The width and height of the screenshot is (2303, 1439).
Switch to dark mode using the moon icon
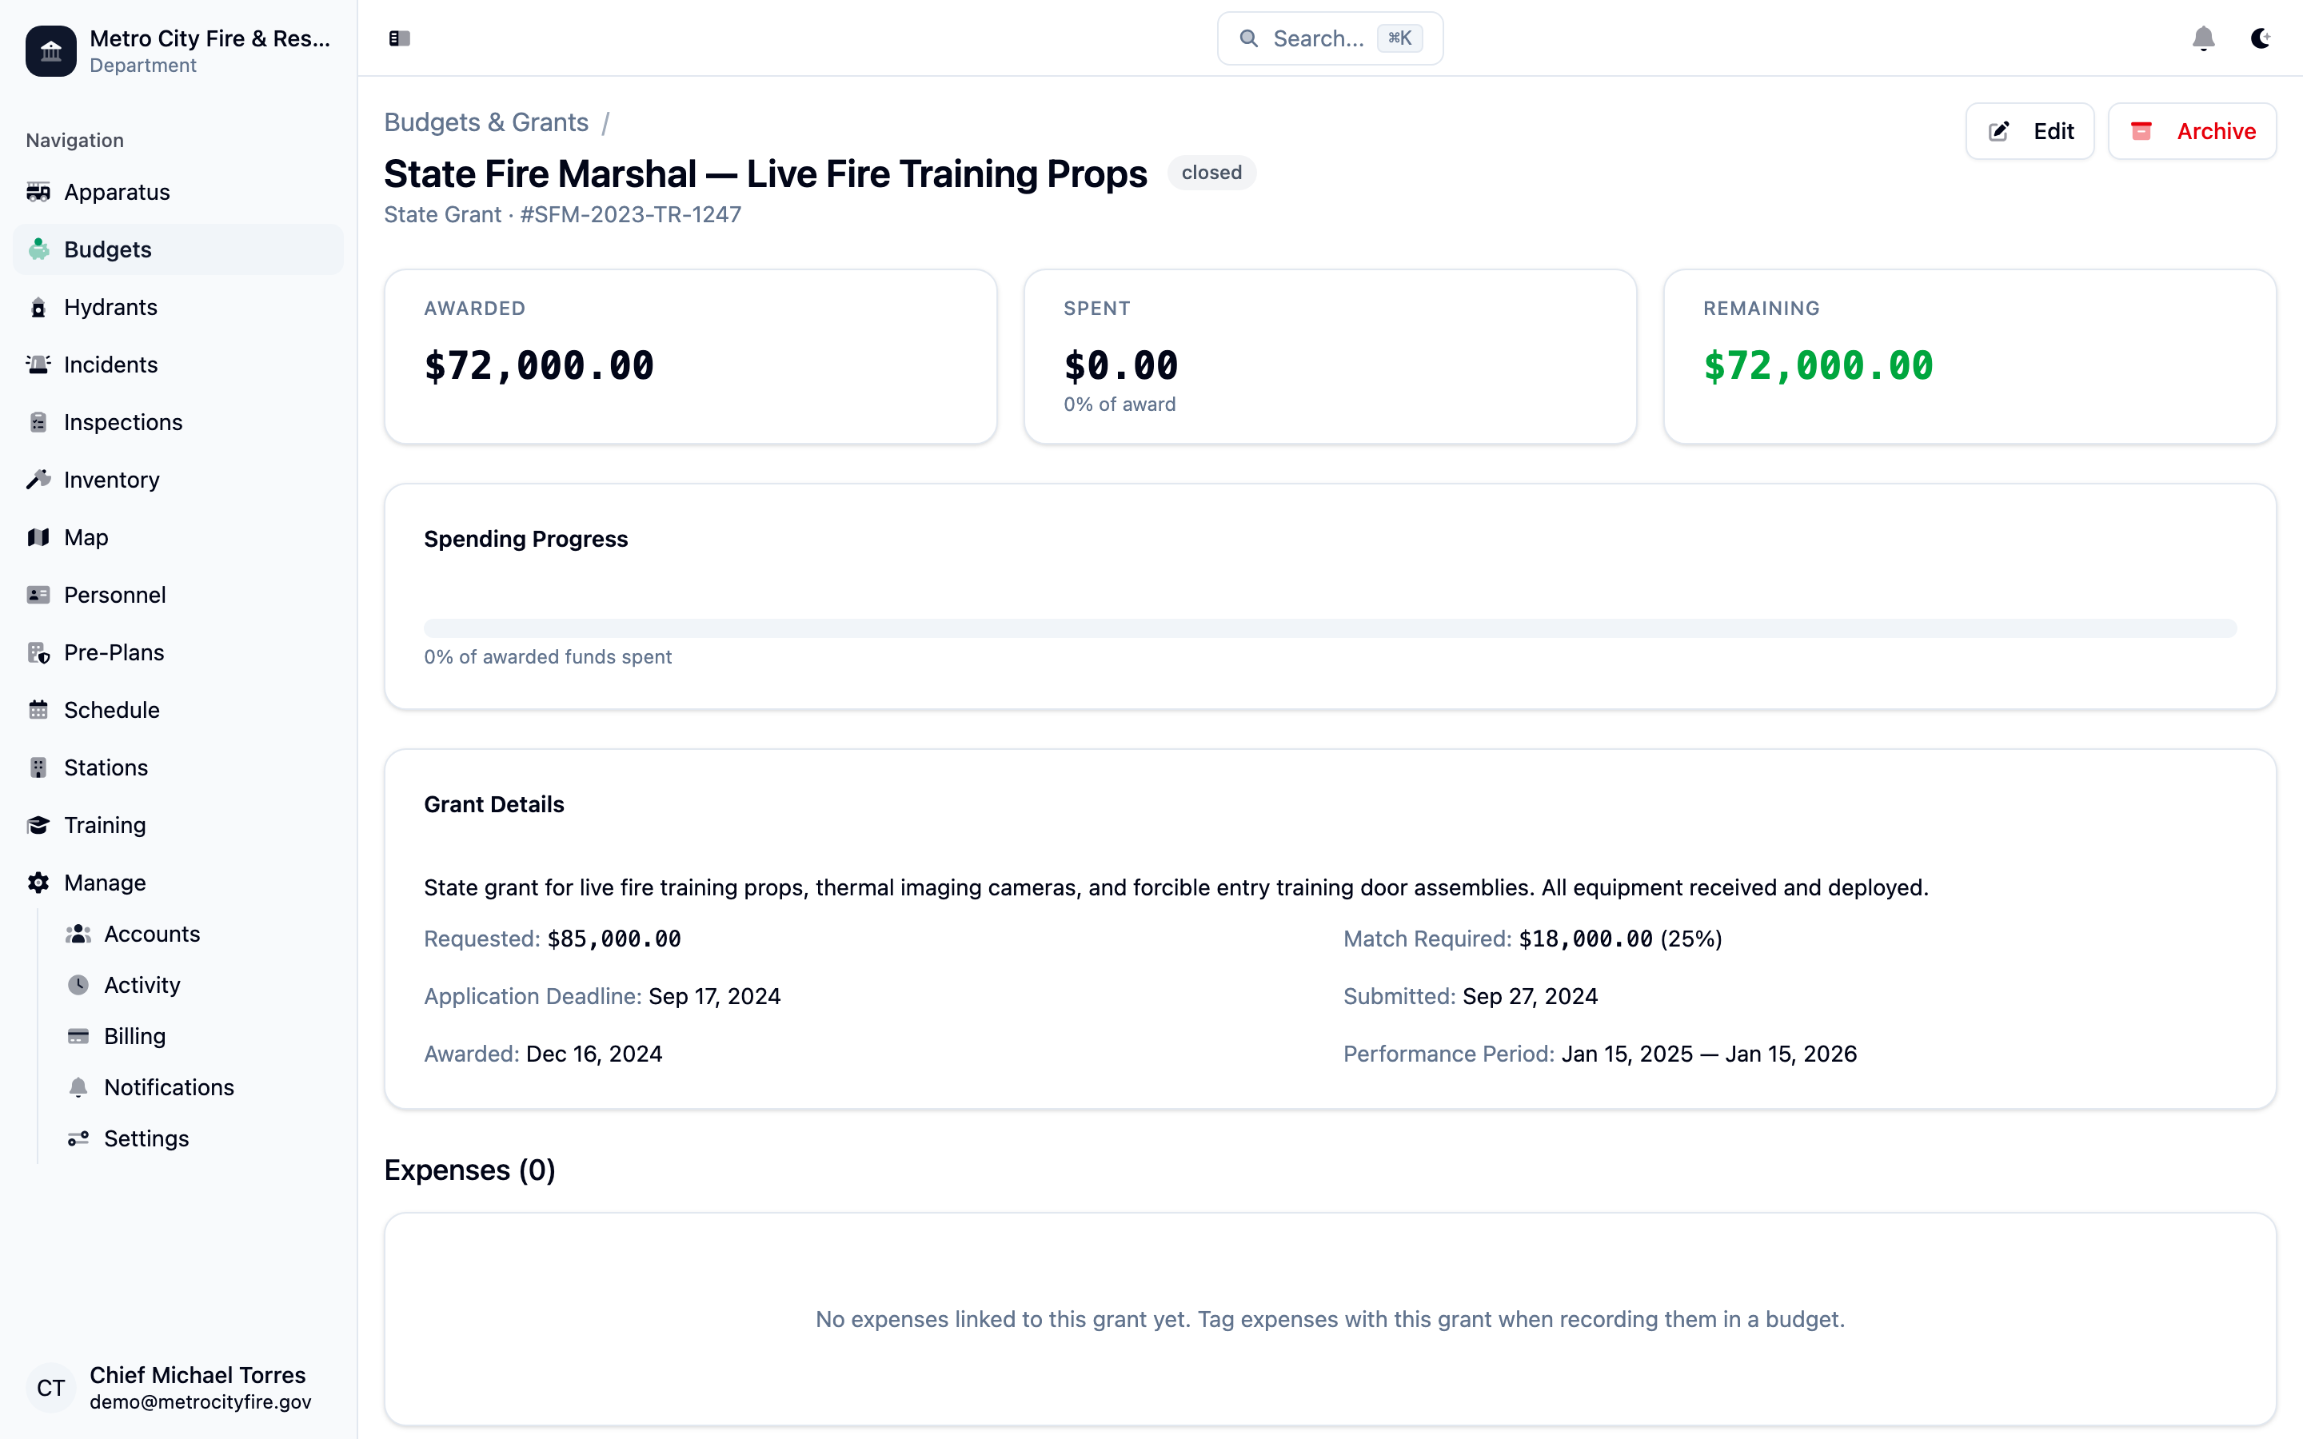2260,38
